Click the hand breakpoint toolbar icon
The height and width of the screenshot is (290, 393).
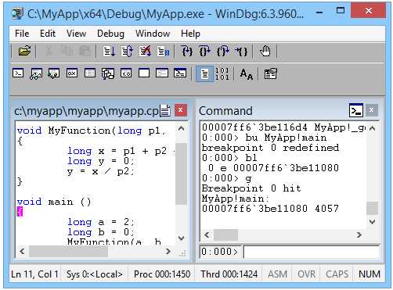coord(265,51)
